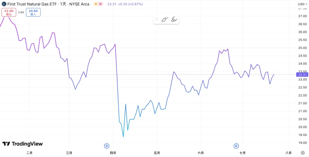Open the USD currency dropdown

(x=302, y=4)
